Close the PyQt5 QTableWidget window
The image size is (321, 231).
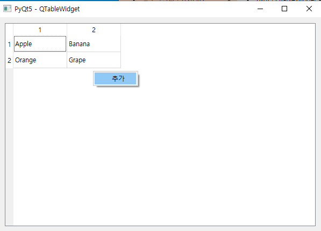tap(309, 9)
